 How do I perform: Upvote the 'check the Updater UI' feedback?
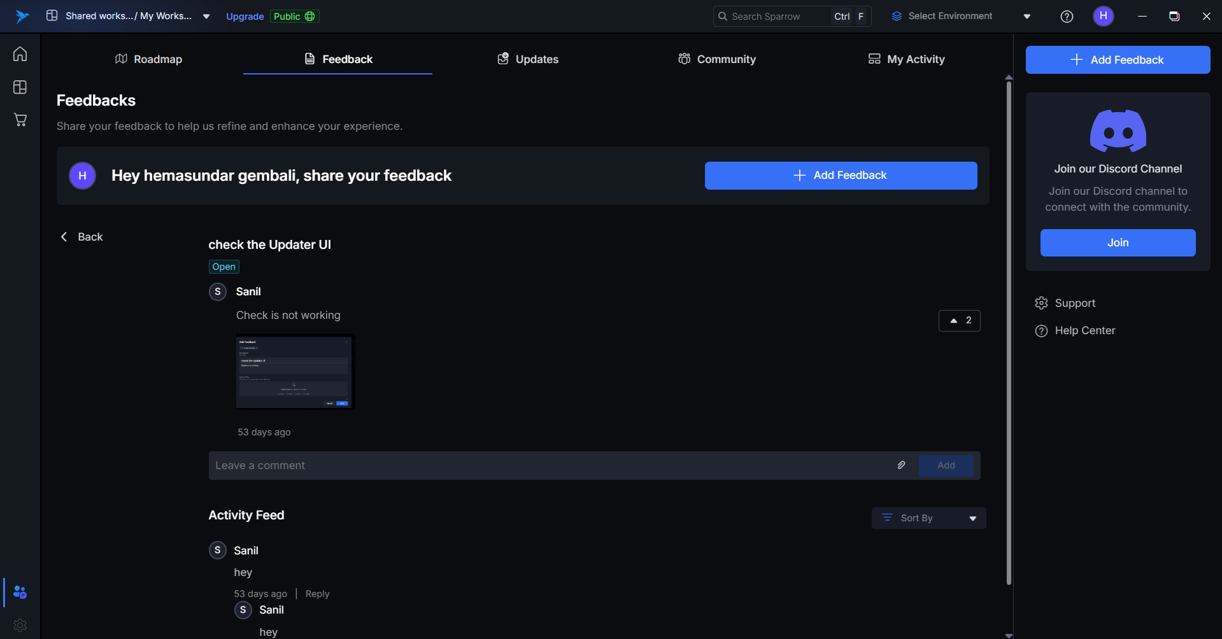pyautogui.click(x=959, y=321)
